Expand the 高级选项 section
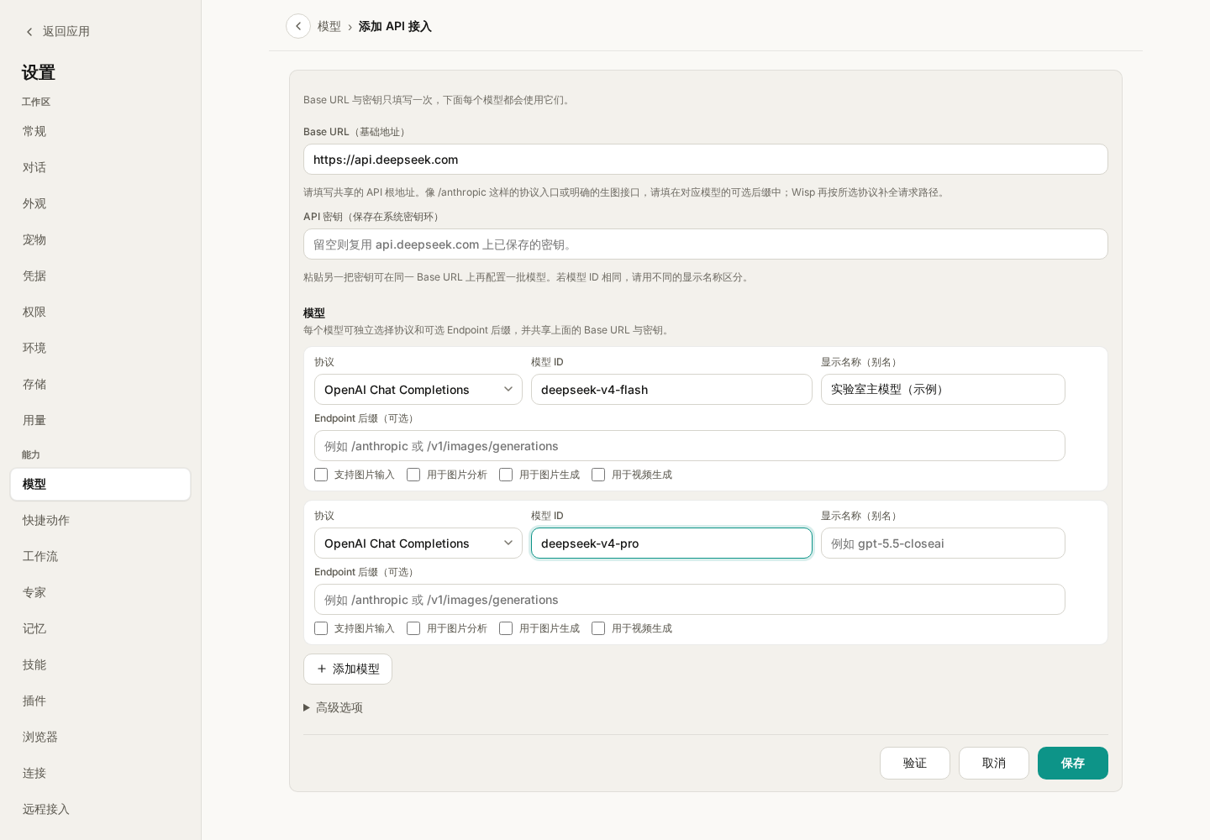Image resolution: width=1210 pixels, height=840 pixels. 333,707
